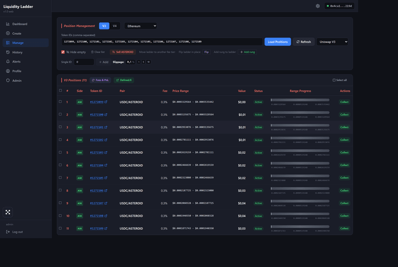
Task: Open settings via the gear icon
Action: (x=317, y=6)
